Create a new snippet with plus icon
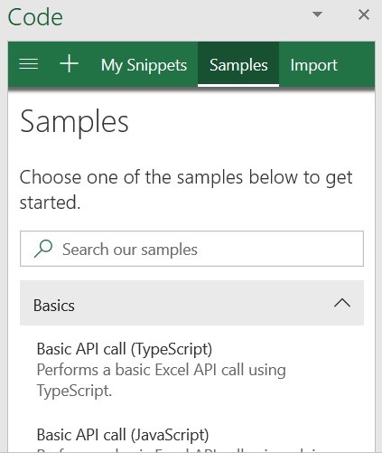Screen dimensions: 382x453 click(x=69, y=63)
